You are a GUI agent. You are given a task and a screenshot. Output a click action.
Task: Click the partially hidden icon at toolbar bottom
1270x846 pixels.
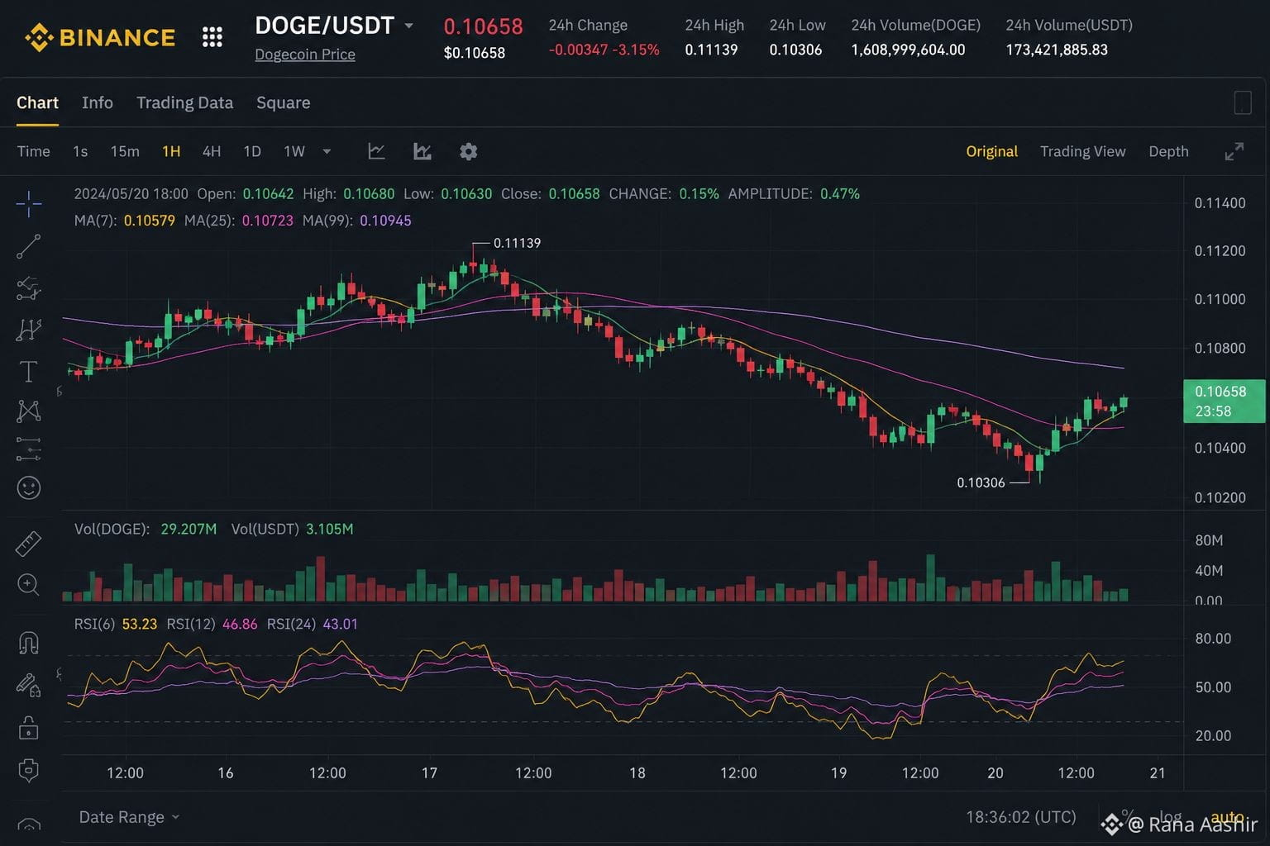click(x=29, y=824)
